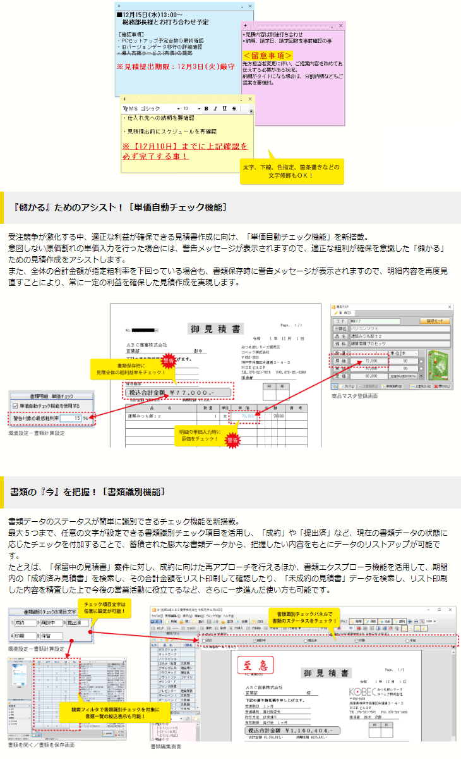Toggle 単価自動チェック機能を使用する checkbox
Viewport: 461px width, 759px height.
[x=15, y=405]
